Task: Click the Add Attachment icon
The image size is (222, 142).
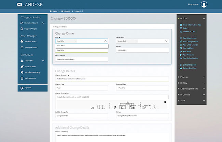Action: 180,37
